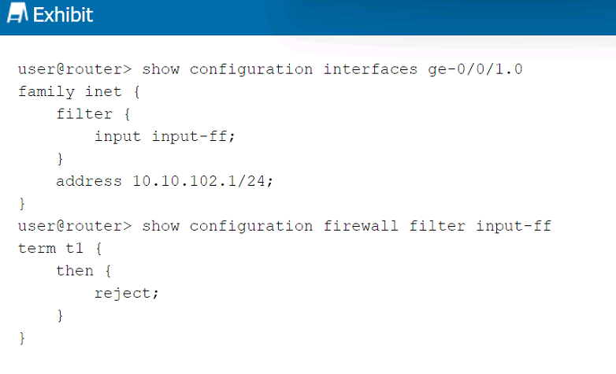The image size is (616, 374).
Task: Click the second user@router prompt
Action: click(x=75, y=226)
